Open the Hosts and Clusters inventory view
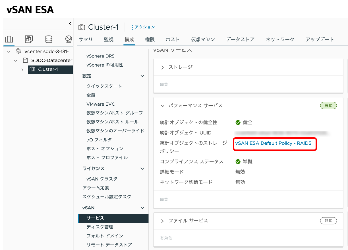The width and height of the screenshot is (348, 250). coord(9,39)
